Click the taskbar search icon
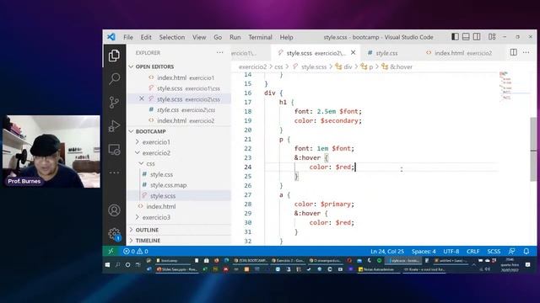The image size is (540, 303). coord(118,264)
